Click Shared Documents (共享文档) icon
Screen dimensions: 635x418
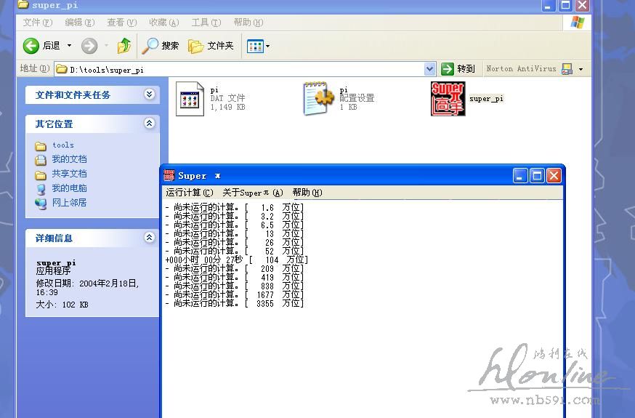click(x=41, y=174)
